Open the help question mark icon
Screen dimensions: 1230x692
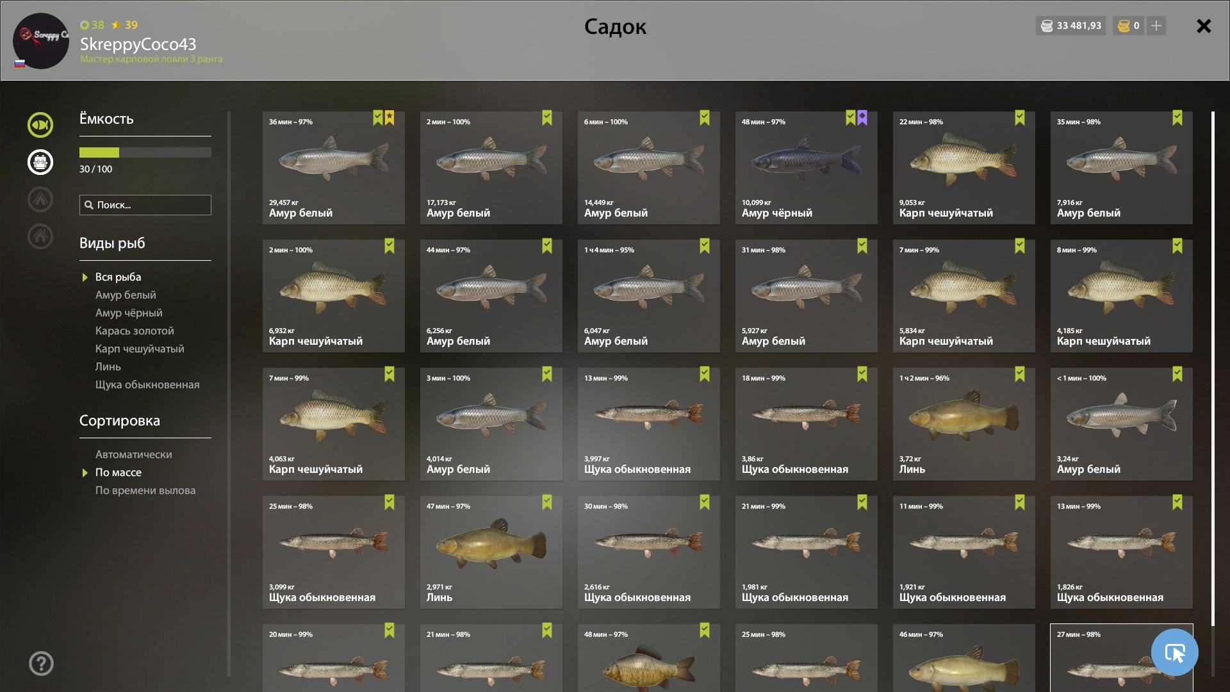click(41, 664)
